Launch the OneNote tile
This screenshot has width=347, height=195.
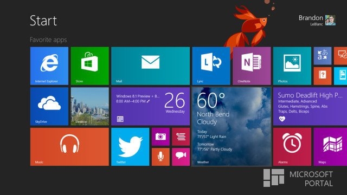[x=252, y=66]
